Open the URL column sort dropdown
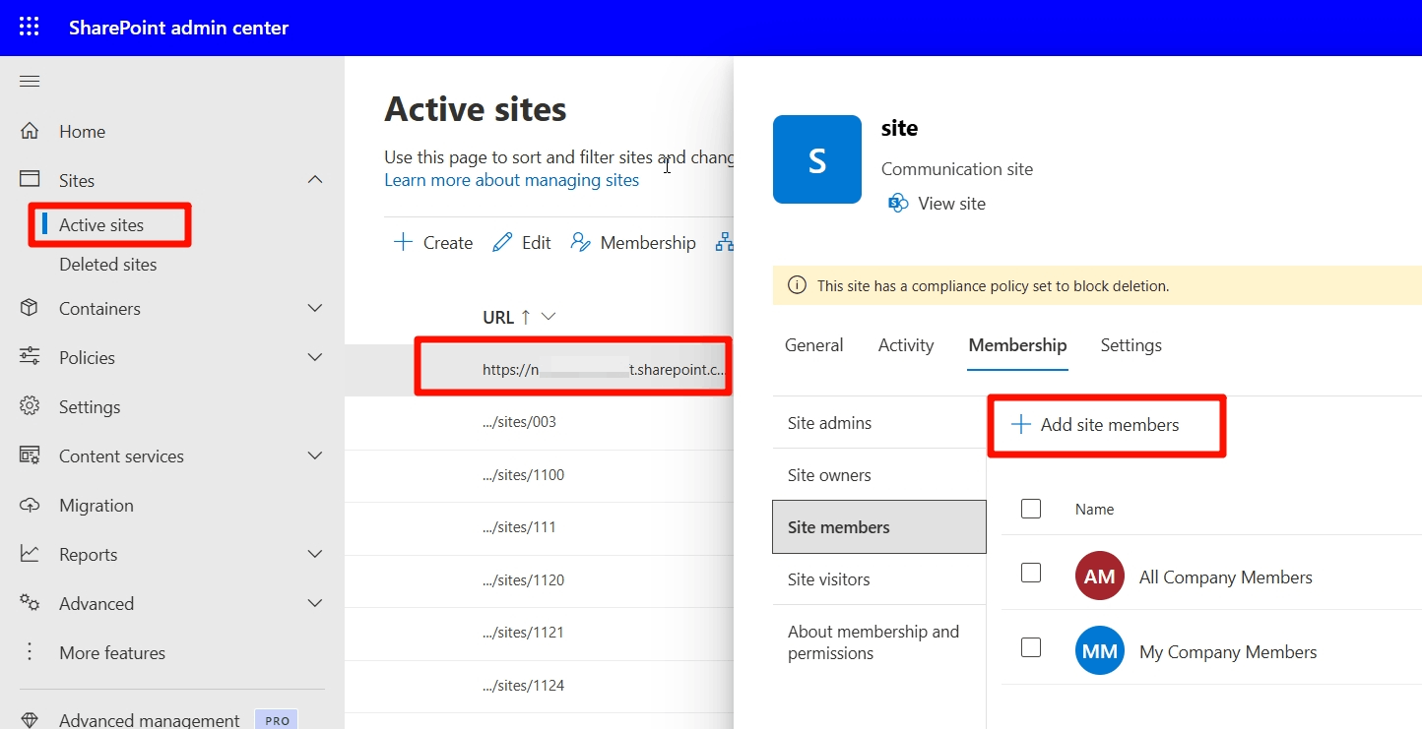Image resolution: width=1422 pixels, height=729 pixels. pyautogui.click(x=549, y=317)
